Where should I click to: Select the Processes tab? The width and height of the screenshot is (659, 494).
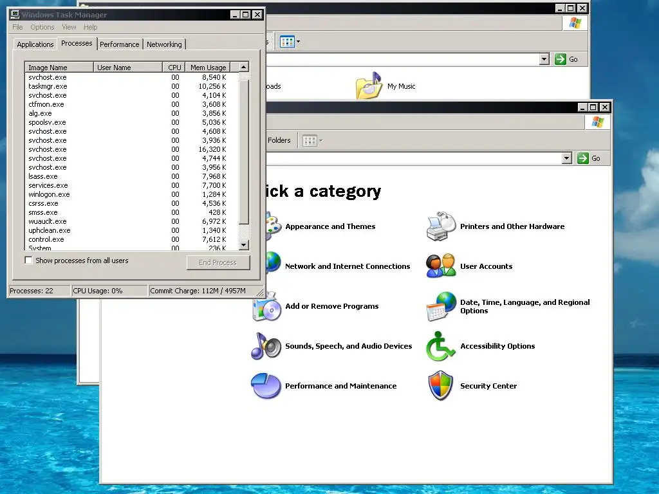click(77, 43)
